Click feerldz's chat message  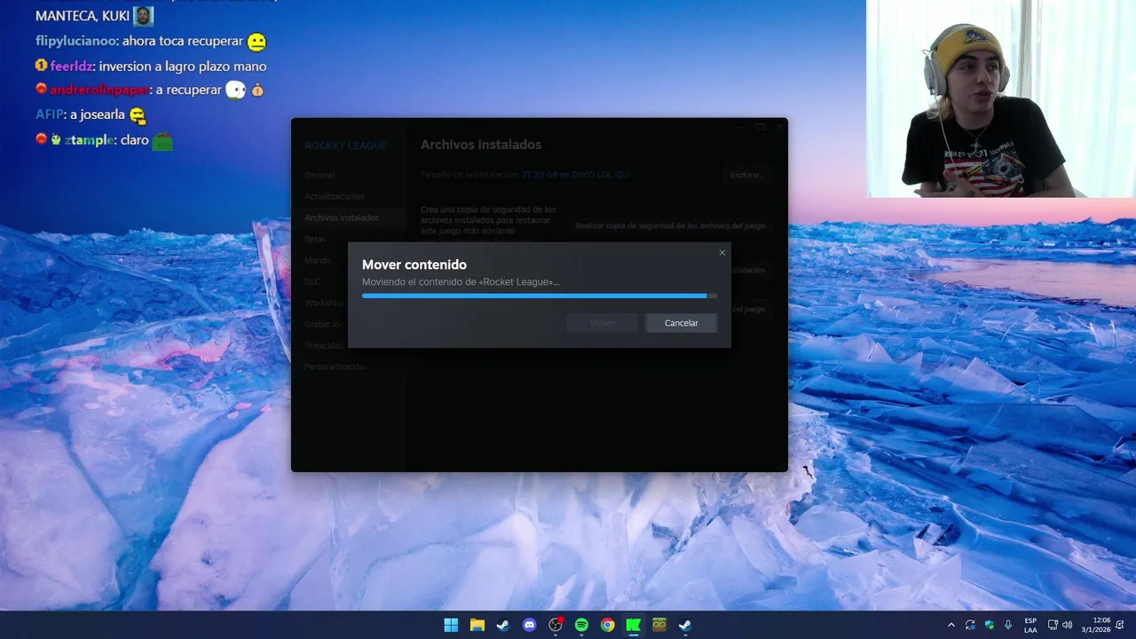(x=151, y=66)
